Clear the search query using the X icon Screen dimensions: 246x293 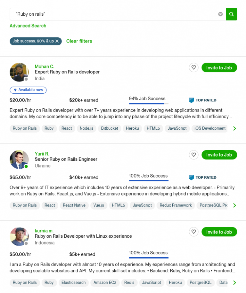pyautogui.click(x=220, y=14)
